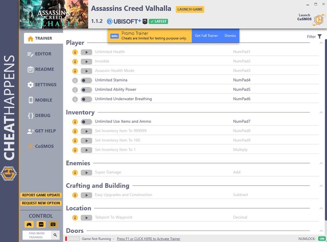Trigger Set Inventory Item To 100

[87, 141]
